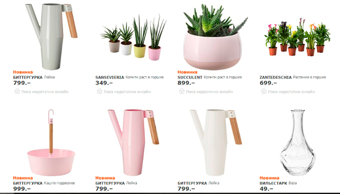Screen dimensions: 340x194
Task: Click Пока недоступно онлайн under ZANTEDESCHIA
Action: click(x=291, y=92)
